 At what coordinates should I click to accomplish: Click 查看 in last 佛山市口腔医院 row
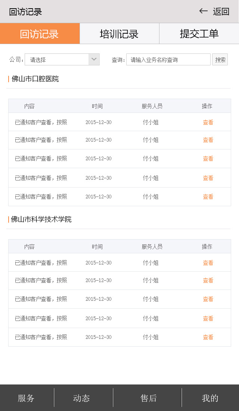click(208, 197)
